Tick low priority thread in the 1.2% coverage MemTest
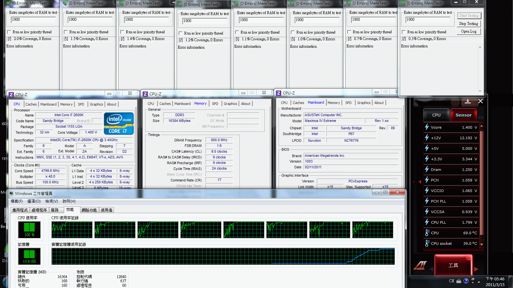This screenshot has width=513, height=288. point(181,33)
